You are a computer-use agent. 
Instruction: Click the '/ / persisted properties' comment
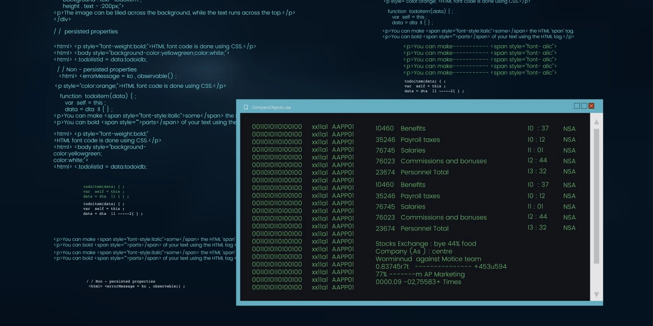pos(86,32)
